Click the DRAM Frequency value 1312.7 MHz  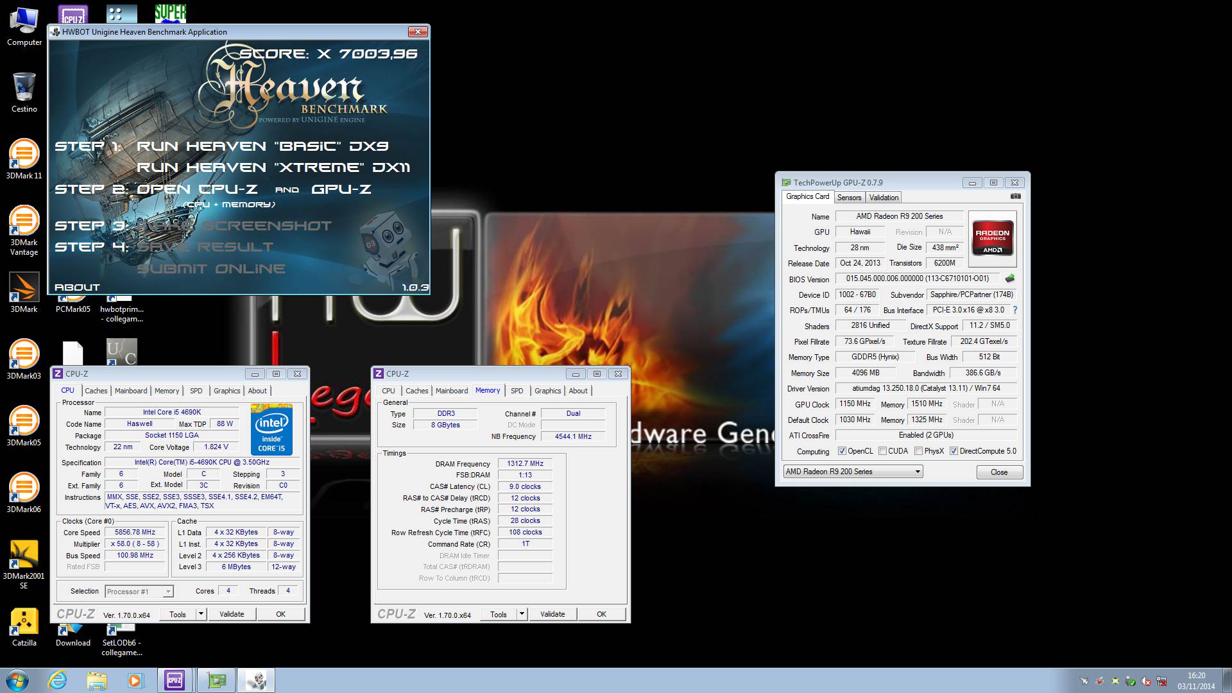click(x=526, y=464)
